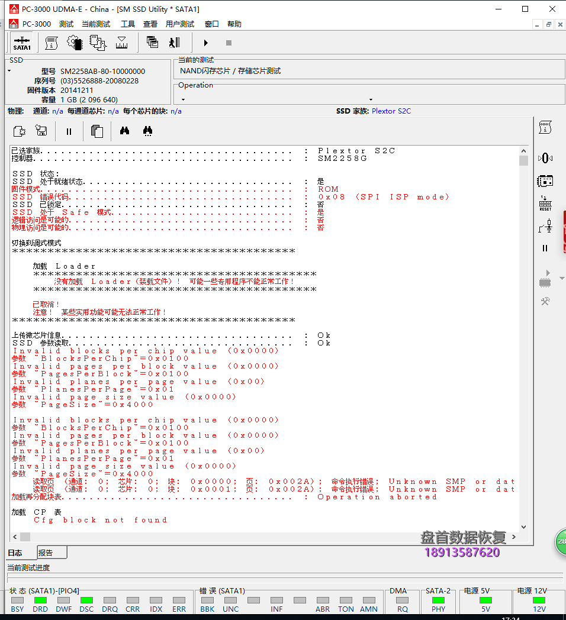Screen dimensions: 566x620
Task: Save the log with the floppy disk icon
Action: coord(41,131)
